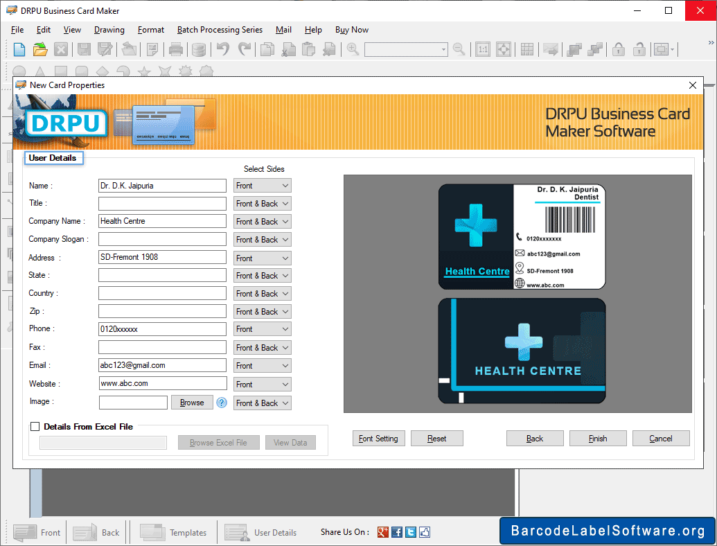Close the New Card Properties dialog
This screenshot has width=717, height=546.
point(692,85)
